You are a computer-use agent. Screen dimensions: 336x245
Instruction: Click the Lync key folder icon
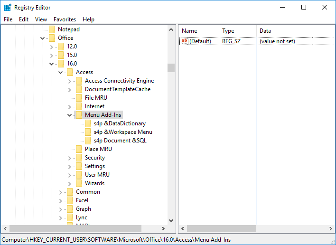70,218
